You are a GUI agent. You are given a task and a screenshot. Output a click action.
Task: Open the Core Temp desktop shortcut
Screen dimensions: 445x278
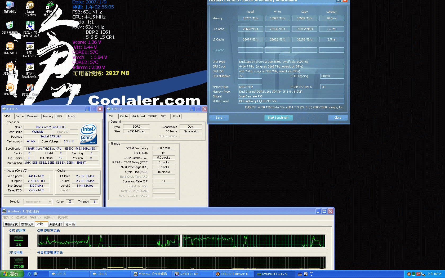tap(30, 91)
